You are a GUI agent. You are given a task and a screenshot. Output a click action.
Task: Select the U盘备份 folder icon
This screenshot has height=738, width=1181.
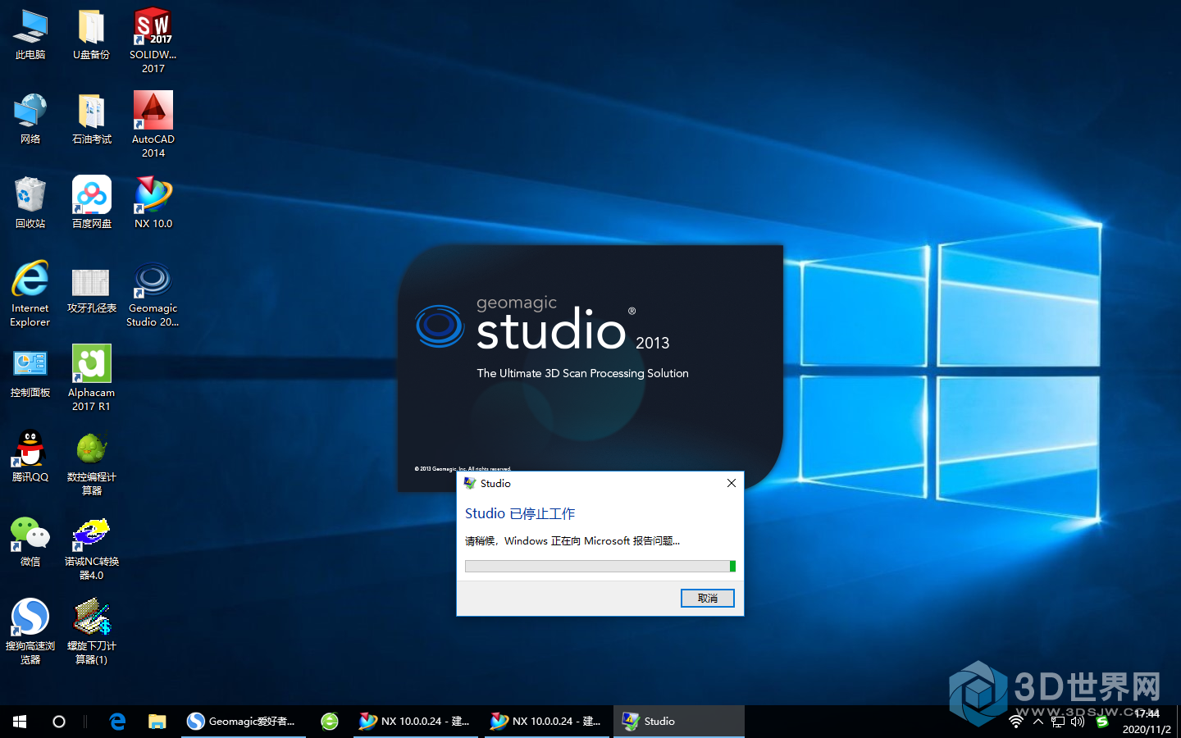click(x=91, y=34)
